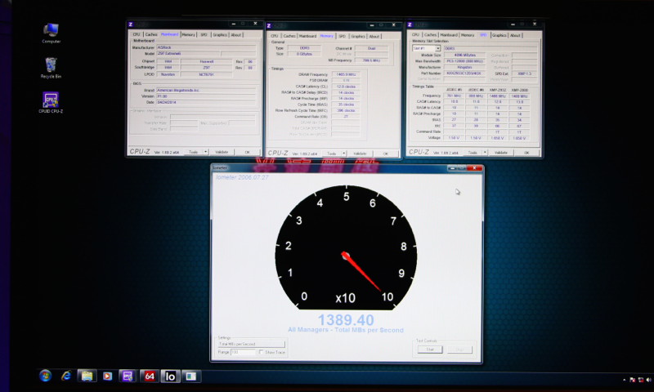
Task: Open Windows Media Player from the taskbar
Action: point(107,376)
